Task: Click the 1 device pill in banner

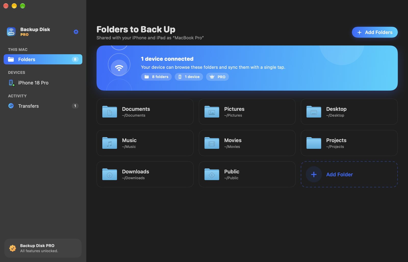Action: [189, 77]
